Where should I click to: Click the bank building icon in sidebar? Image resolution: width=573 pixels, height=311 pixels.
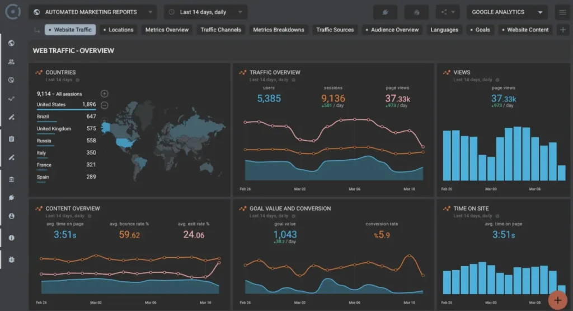(11, 179)
